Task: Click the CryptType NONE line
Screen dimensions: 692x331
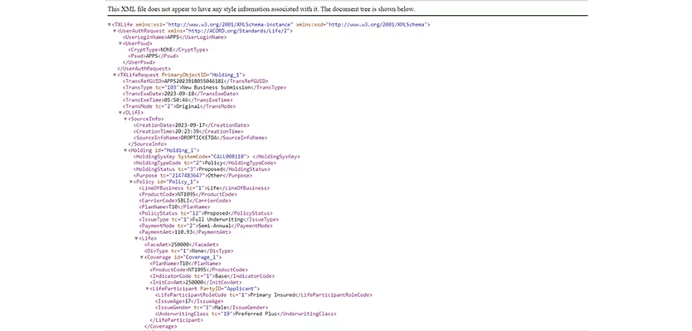Action: (x=168, y=50)
